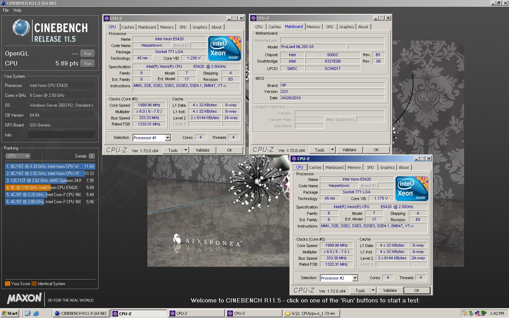Click Validate in Mainboard CPU-Z window
Image resolution: width=509 pixels, height=318 pixels.
[349, 150]
